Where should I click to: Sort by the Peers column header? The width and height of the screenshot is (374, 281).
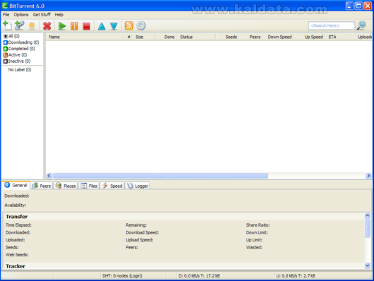coord(251,37)
